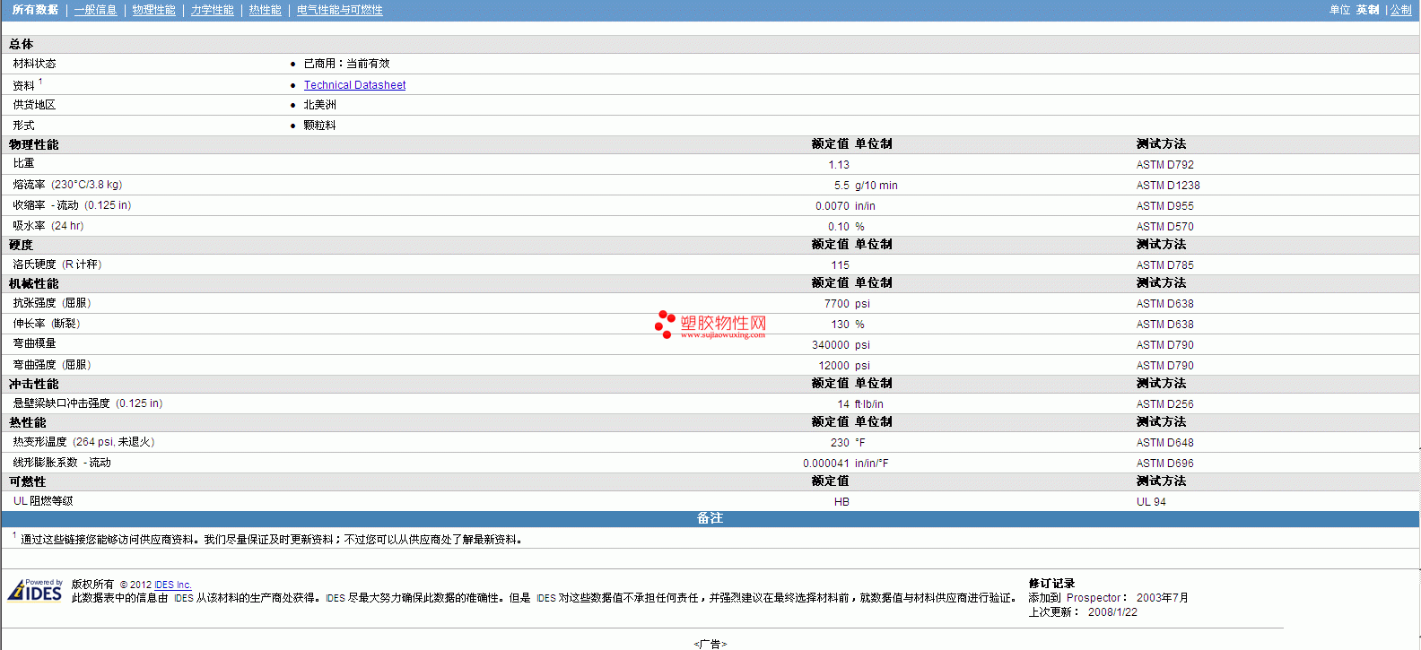The image size is (1421, 650).
Task: Click the 吸水率 (24 hr) row label
Action: click(x=48, y=226)
